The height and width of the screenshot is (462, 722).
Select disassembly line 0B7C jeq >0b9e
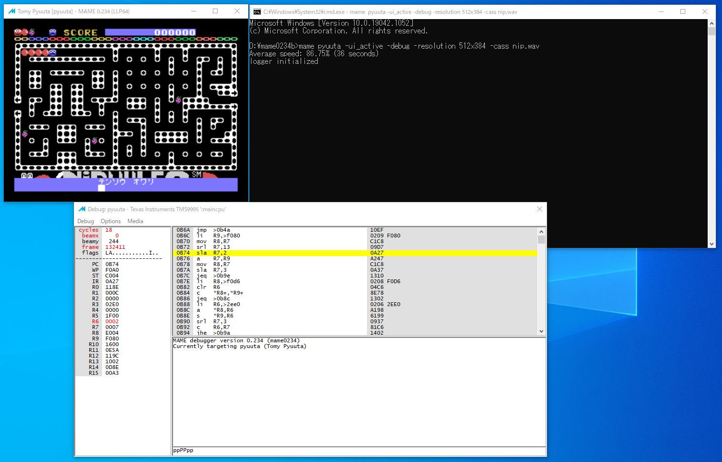[x=355, y=276]
